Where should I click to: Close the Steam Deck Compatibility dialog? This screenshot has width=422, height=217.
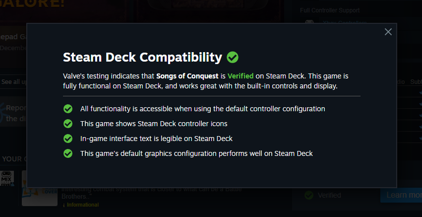[x=388, y=32]
